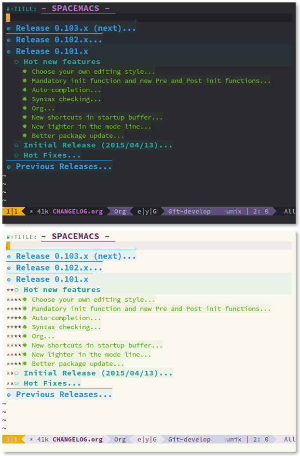Click unix encoding in light mode line

pyautogui.click(x=233, y=440)
